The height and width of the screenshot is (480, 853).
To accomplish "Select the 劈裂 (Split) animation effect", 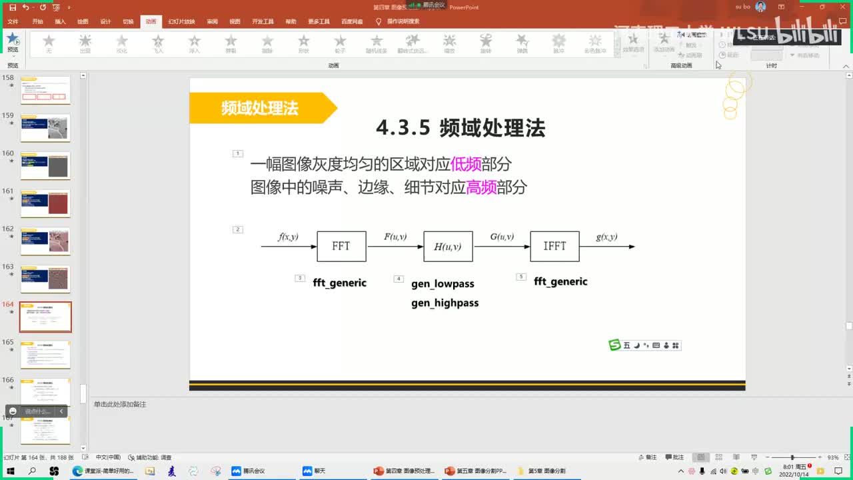I will (x=231, y=44).
